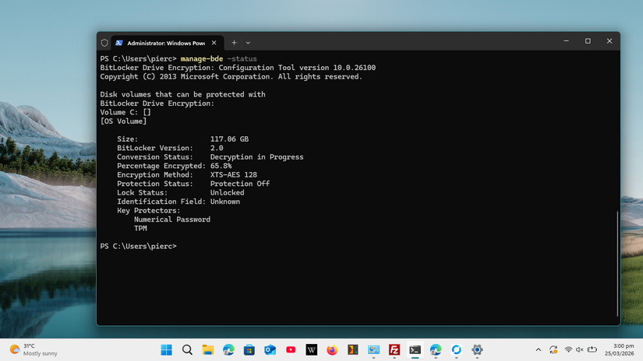Launch File Explorer from taskbar
This screenshot has height=361, width=643.
click(x=208, y=350)
